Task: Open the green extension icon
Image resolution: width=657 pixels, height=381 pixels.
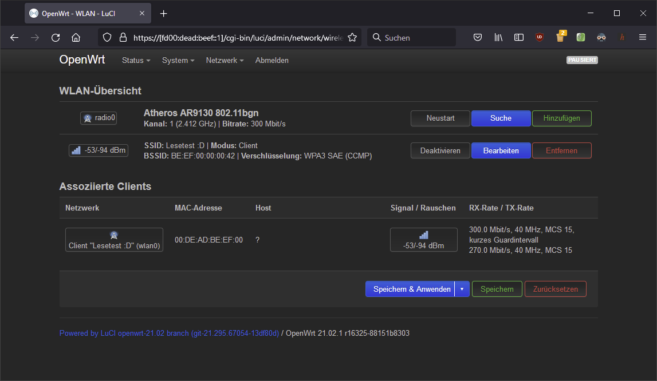Action: point(581,38)
